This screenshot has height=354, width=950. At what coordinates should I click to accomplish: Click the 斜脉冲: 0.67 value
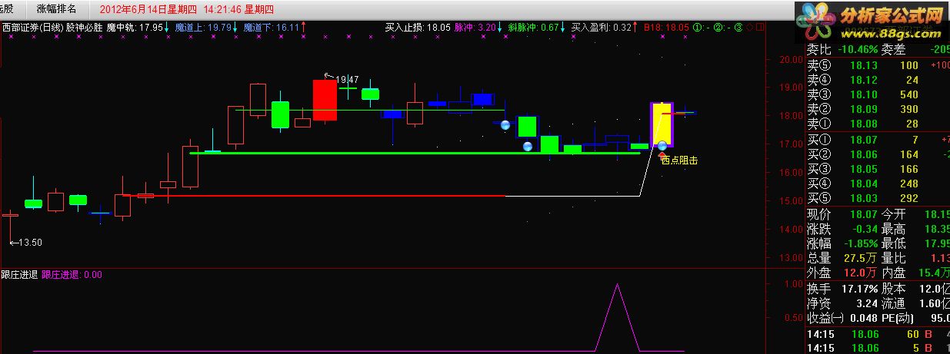pyautogui.click(x=533, y=27)
